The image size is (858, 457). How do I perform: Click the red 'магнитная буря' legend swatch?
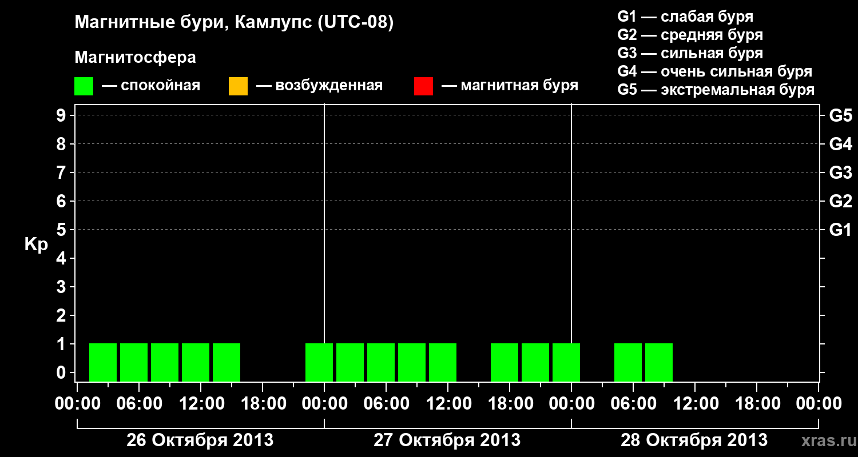tap(423, 86)
